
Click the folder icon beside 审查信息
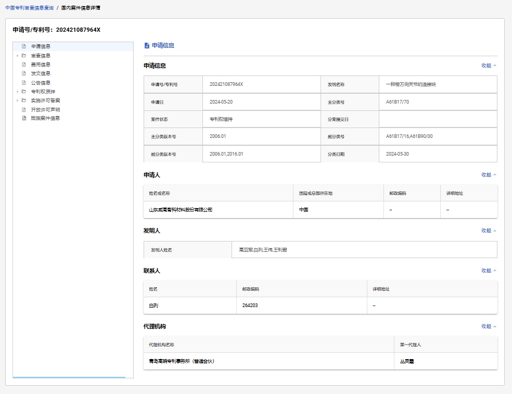pyautogui.click(x=24, y=56)
